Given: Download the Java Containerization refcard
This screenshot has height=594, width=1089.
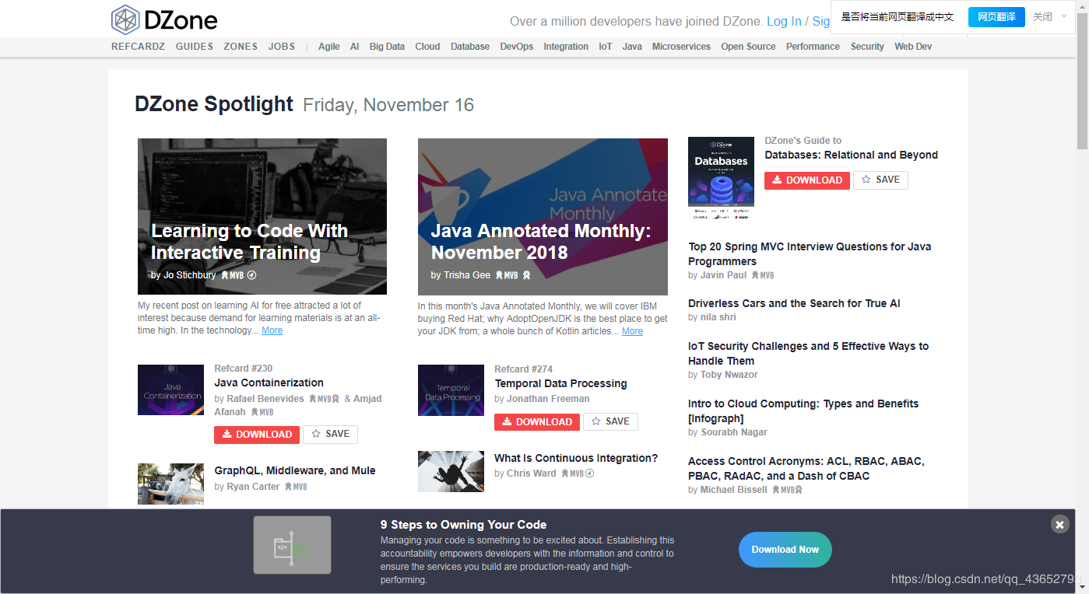Looking at the screenshot, I should coord(257,435).
